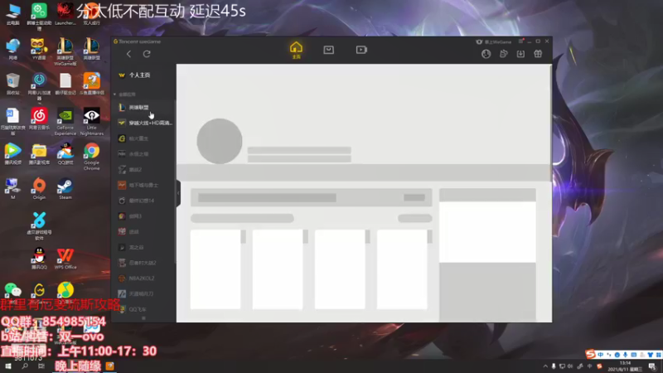Open the gift box icon in WeGame

pos(538,54)
